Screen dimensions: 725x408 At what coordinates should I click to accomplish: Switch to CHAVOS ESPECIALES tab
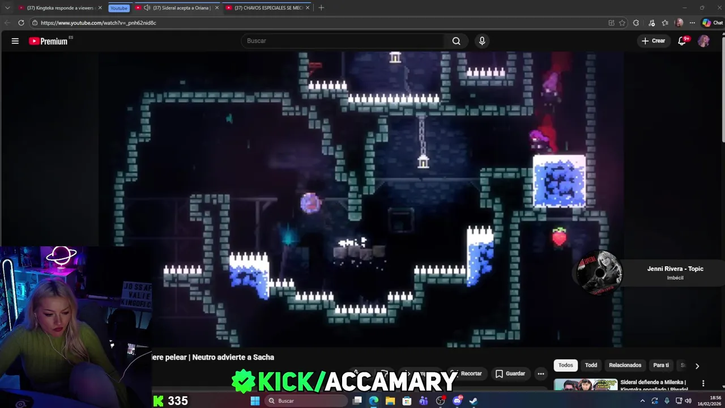[267, 8]
